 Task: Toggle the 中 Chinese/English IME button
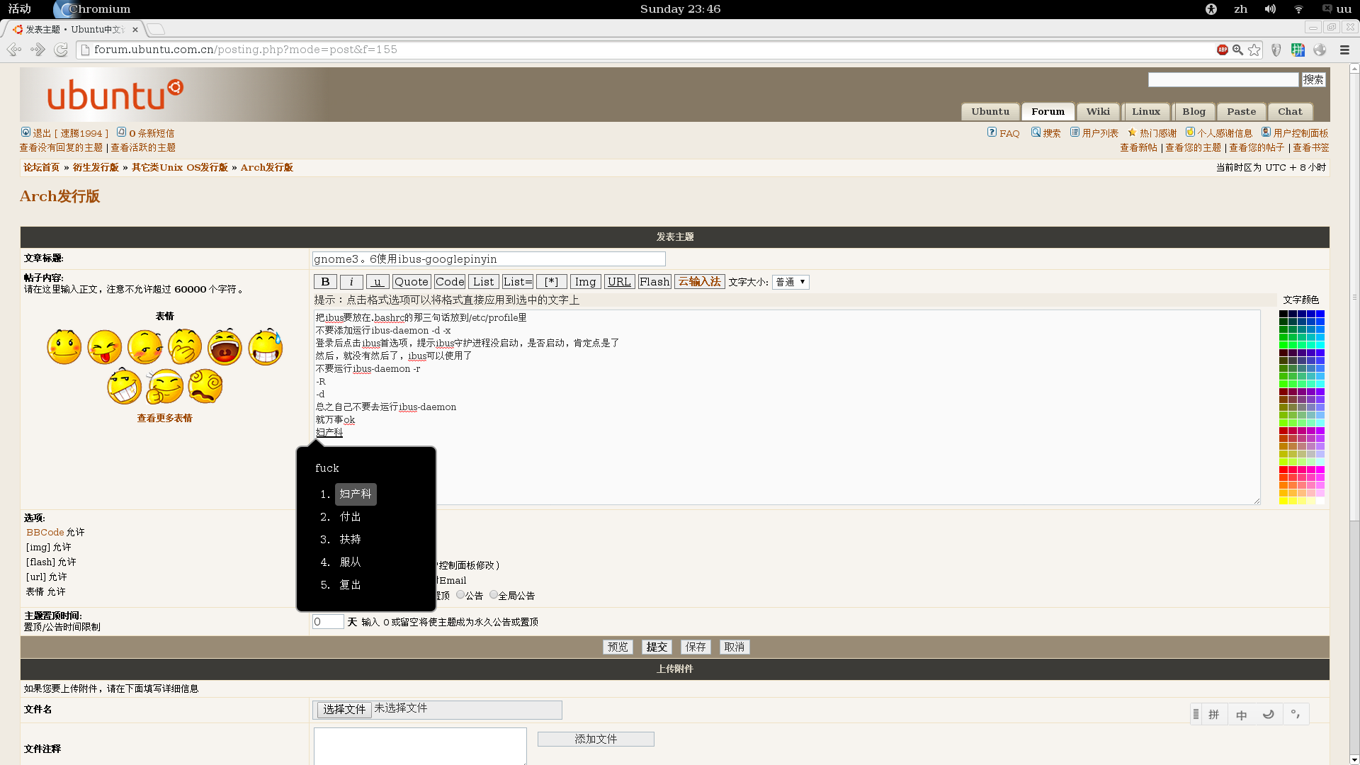[1241, 715]
